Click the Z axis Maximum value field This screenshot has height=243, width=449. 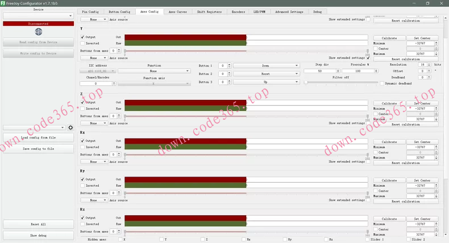point(422,119)
